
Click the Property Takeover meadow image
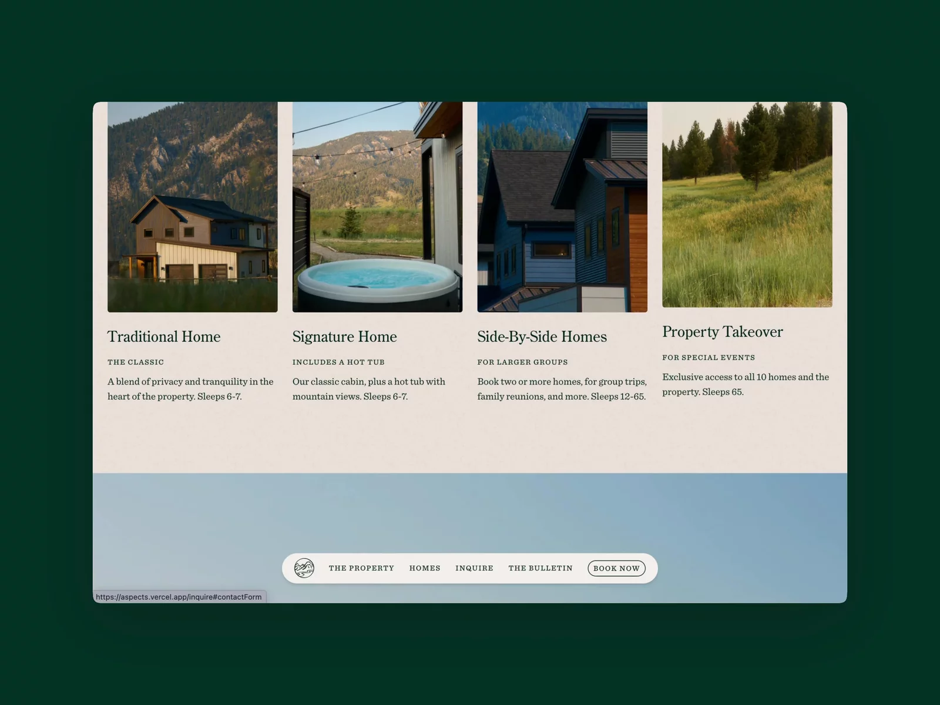pos(747,204)
